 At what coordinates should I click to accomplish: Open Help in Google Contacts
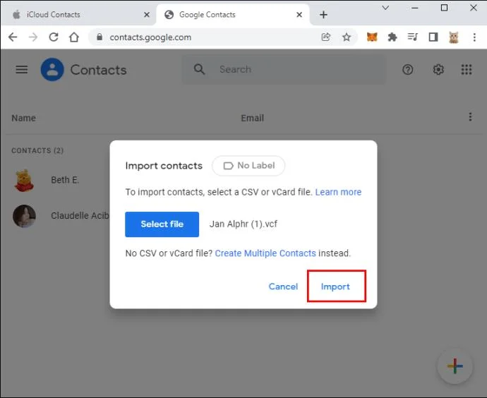(x=407, y=70)
